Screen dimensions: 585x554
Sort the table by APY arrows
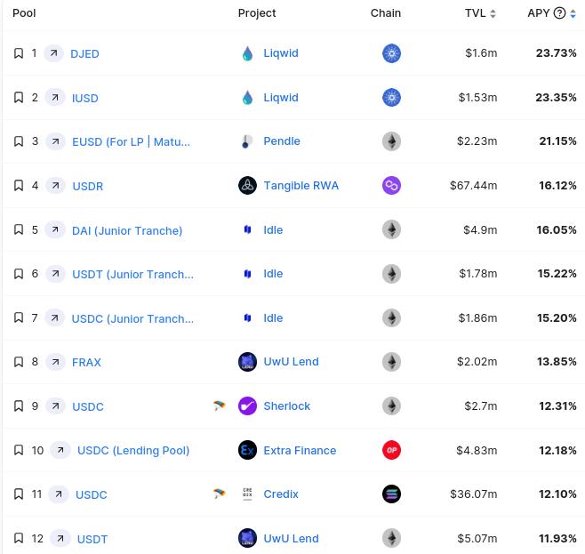[573, 13]
